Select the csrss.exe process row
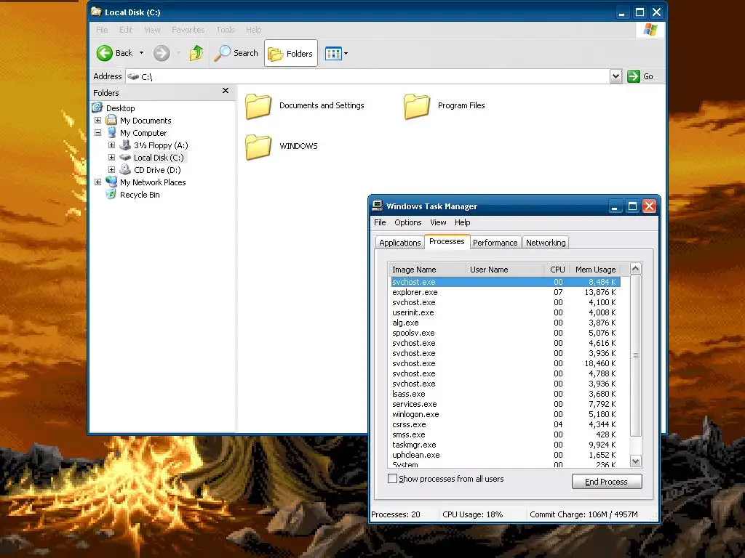745x558 pixels. [x=506, y=424]
